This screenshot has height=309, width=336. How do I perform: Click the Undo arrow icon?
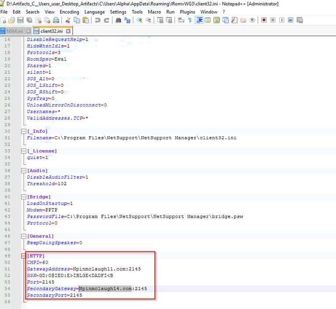pyautogui.click(x=98, y=21)
